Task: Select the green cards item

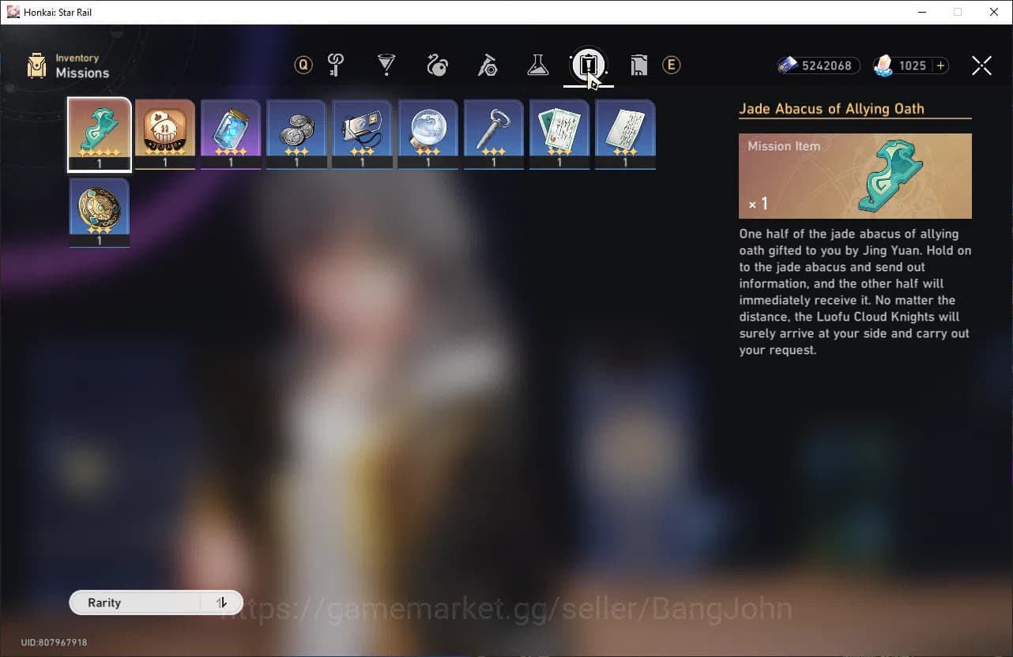Action: click(559, 134)
